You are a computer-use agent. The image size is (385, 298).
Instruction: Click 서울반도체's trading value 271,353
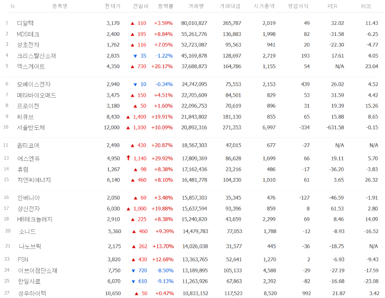[232, 127]
